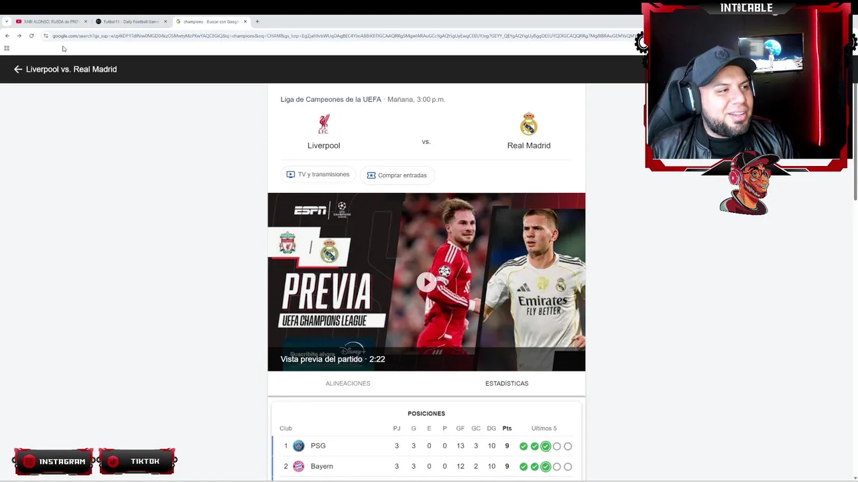Viewport: 858px width, 482px height.
Task: Click the PJ column header
Action: (x=397, y=428)
